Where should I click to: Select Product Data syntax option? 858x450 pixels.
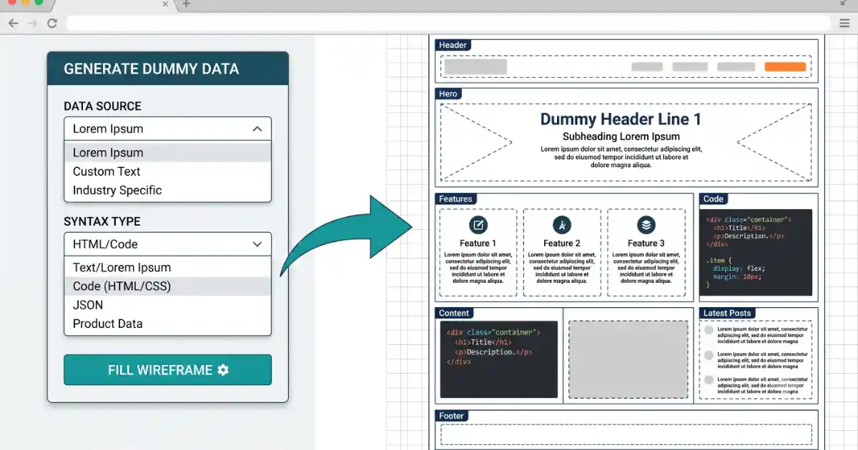tap(167, 324)
